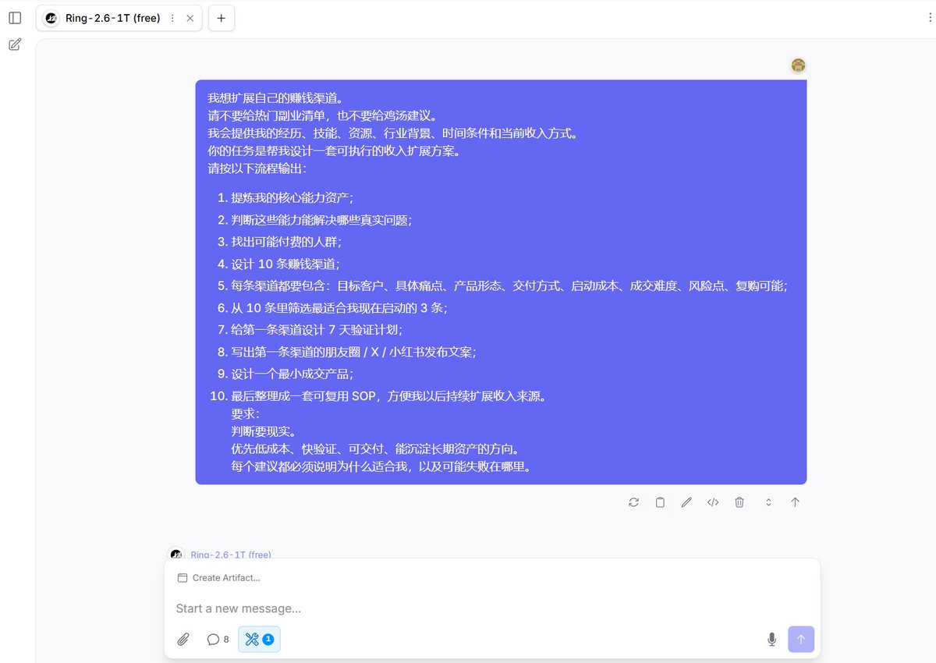Close the Ring-2.6-1T (free) tab
This screenshot has height=663, width=936.
tap(190, 18)
